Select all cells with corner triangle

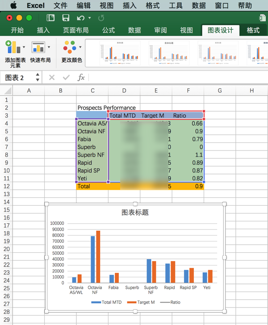8,91
